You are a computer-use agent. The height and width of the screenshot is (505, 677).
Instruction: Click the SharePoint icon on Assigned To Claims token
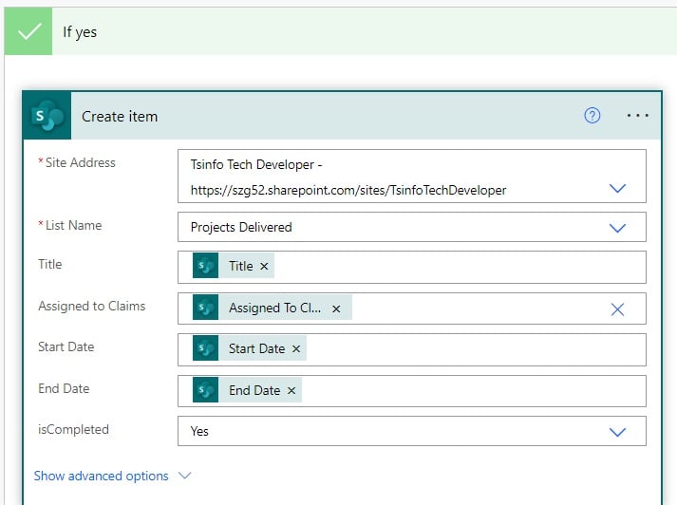click(205, 308)
